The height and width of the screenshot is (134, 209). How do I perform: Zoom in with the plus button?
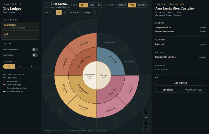(x=146, y=113)
